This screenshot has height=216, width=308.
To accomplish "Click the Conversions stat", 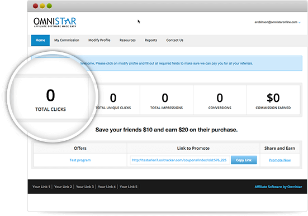I will point(220,100).
